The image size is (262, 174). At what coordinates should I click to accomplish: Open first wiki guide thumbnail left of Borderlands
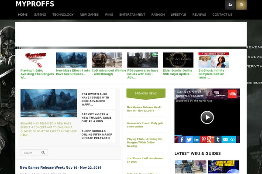[191, 167]
